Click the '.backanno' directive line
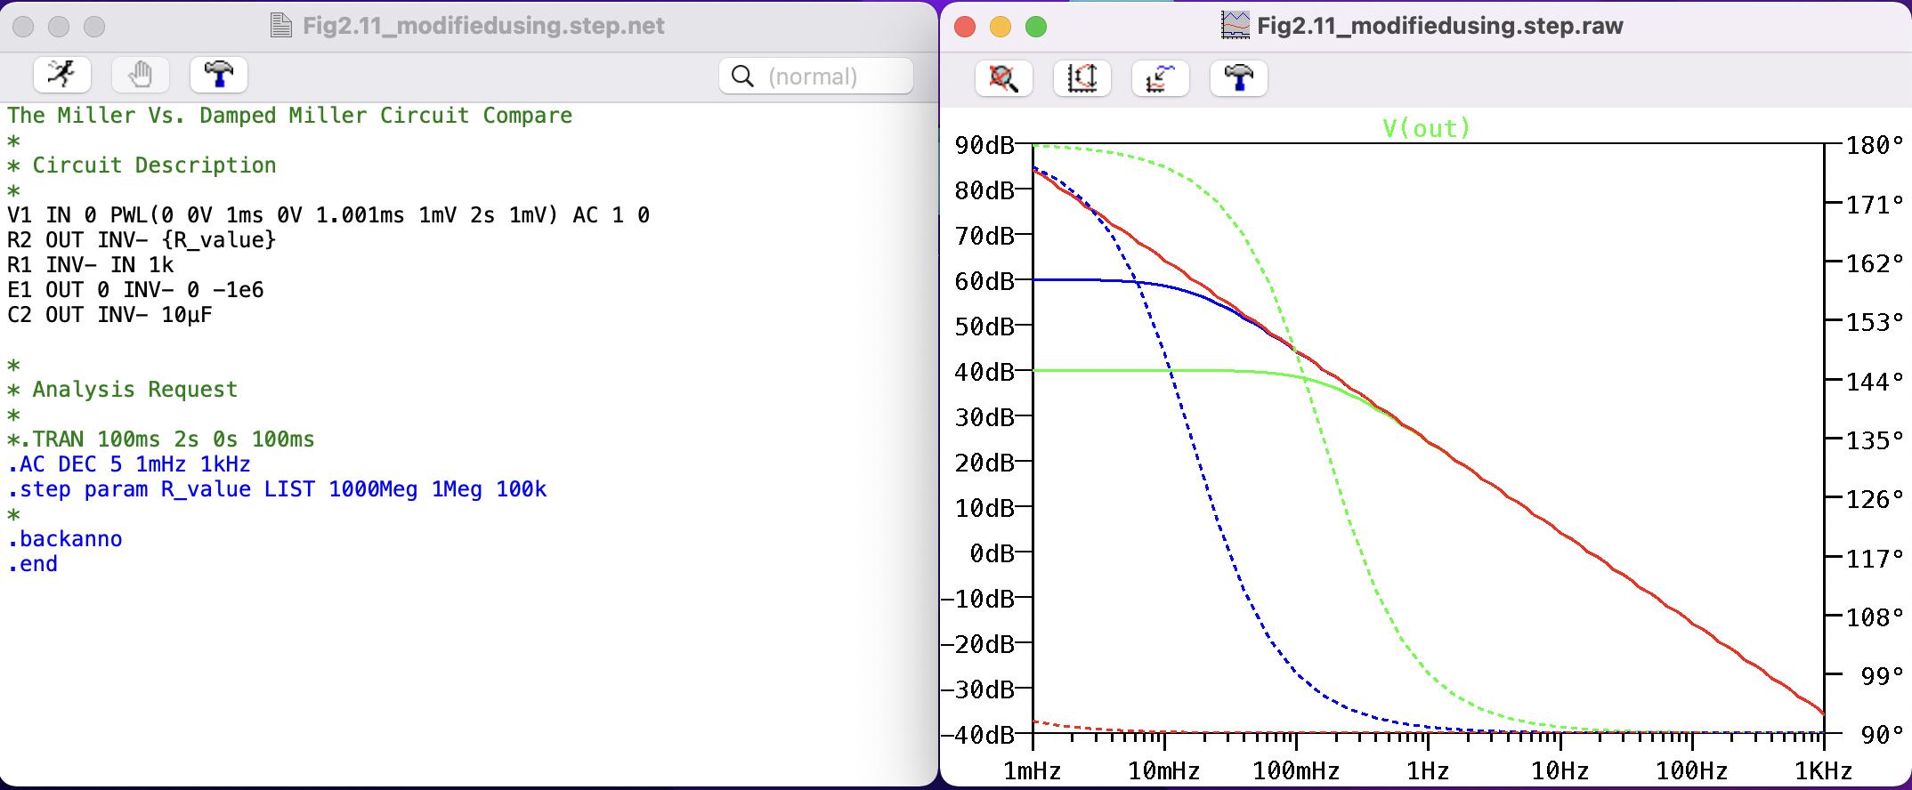 65,539
